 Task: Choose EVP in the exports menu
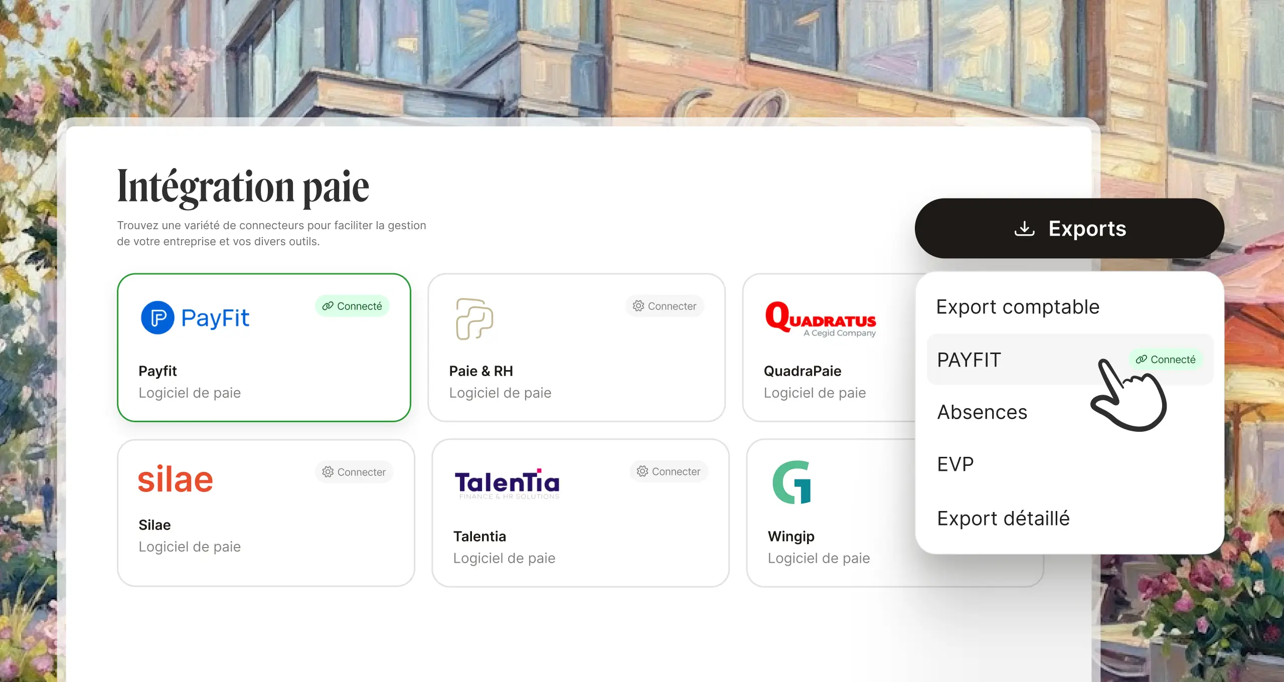[955, 464]
